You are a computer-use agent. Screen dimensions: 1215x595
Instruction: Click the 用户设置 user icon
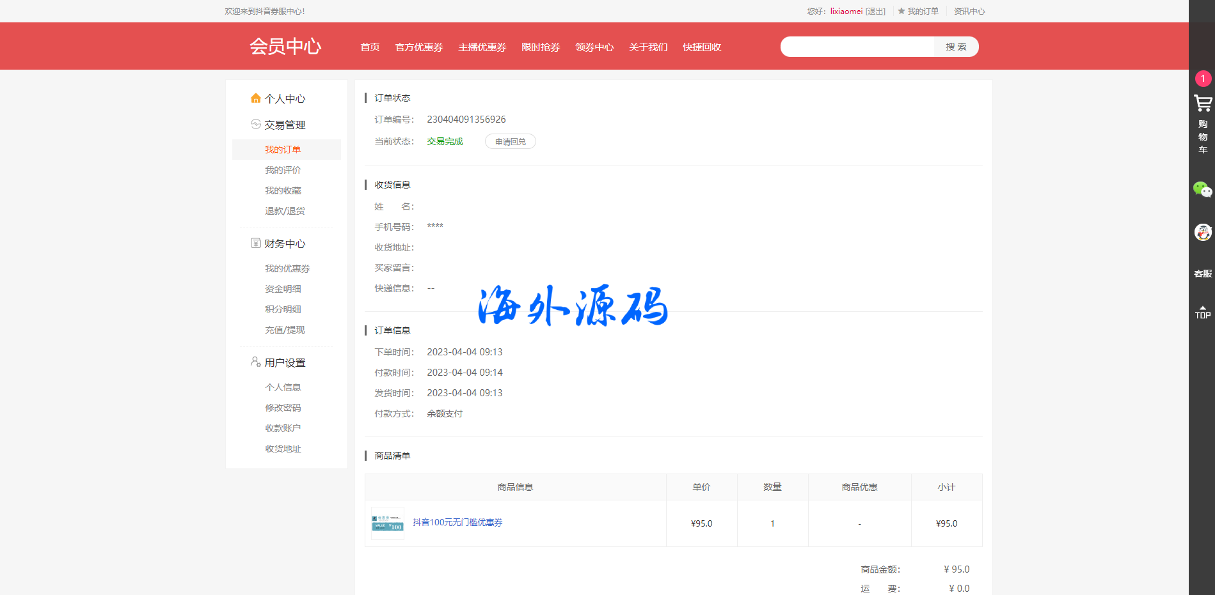tap(256, 362)
